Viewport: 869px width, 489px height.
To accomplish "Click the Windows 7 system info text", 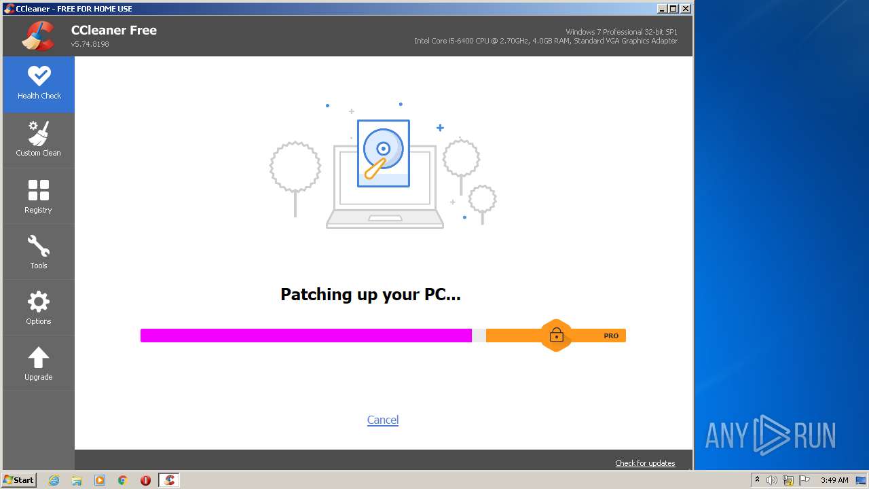I will [621, 32].
